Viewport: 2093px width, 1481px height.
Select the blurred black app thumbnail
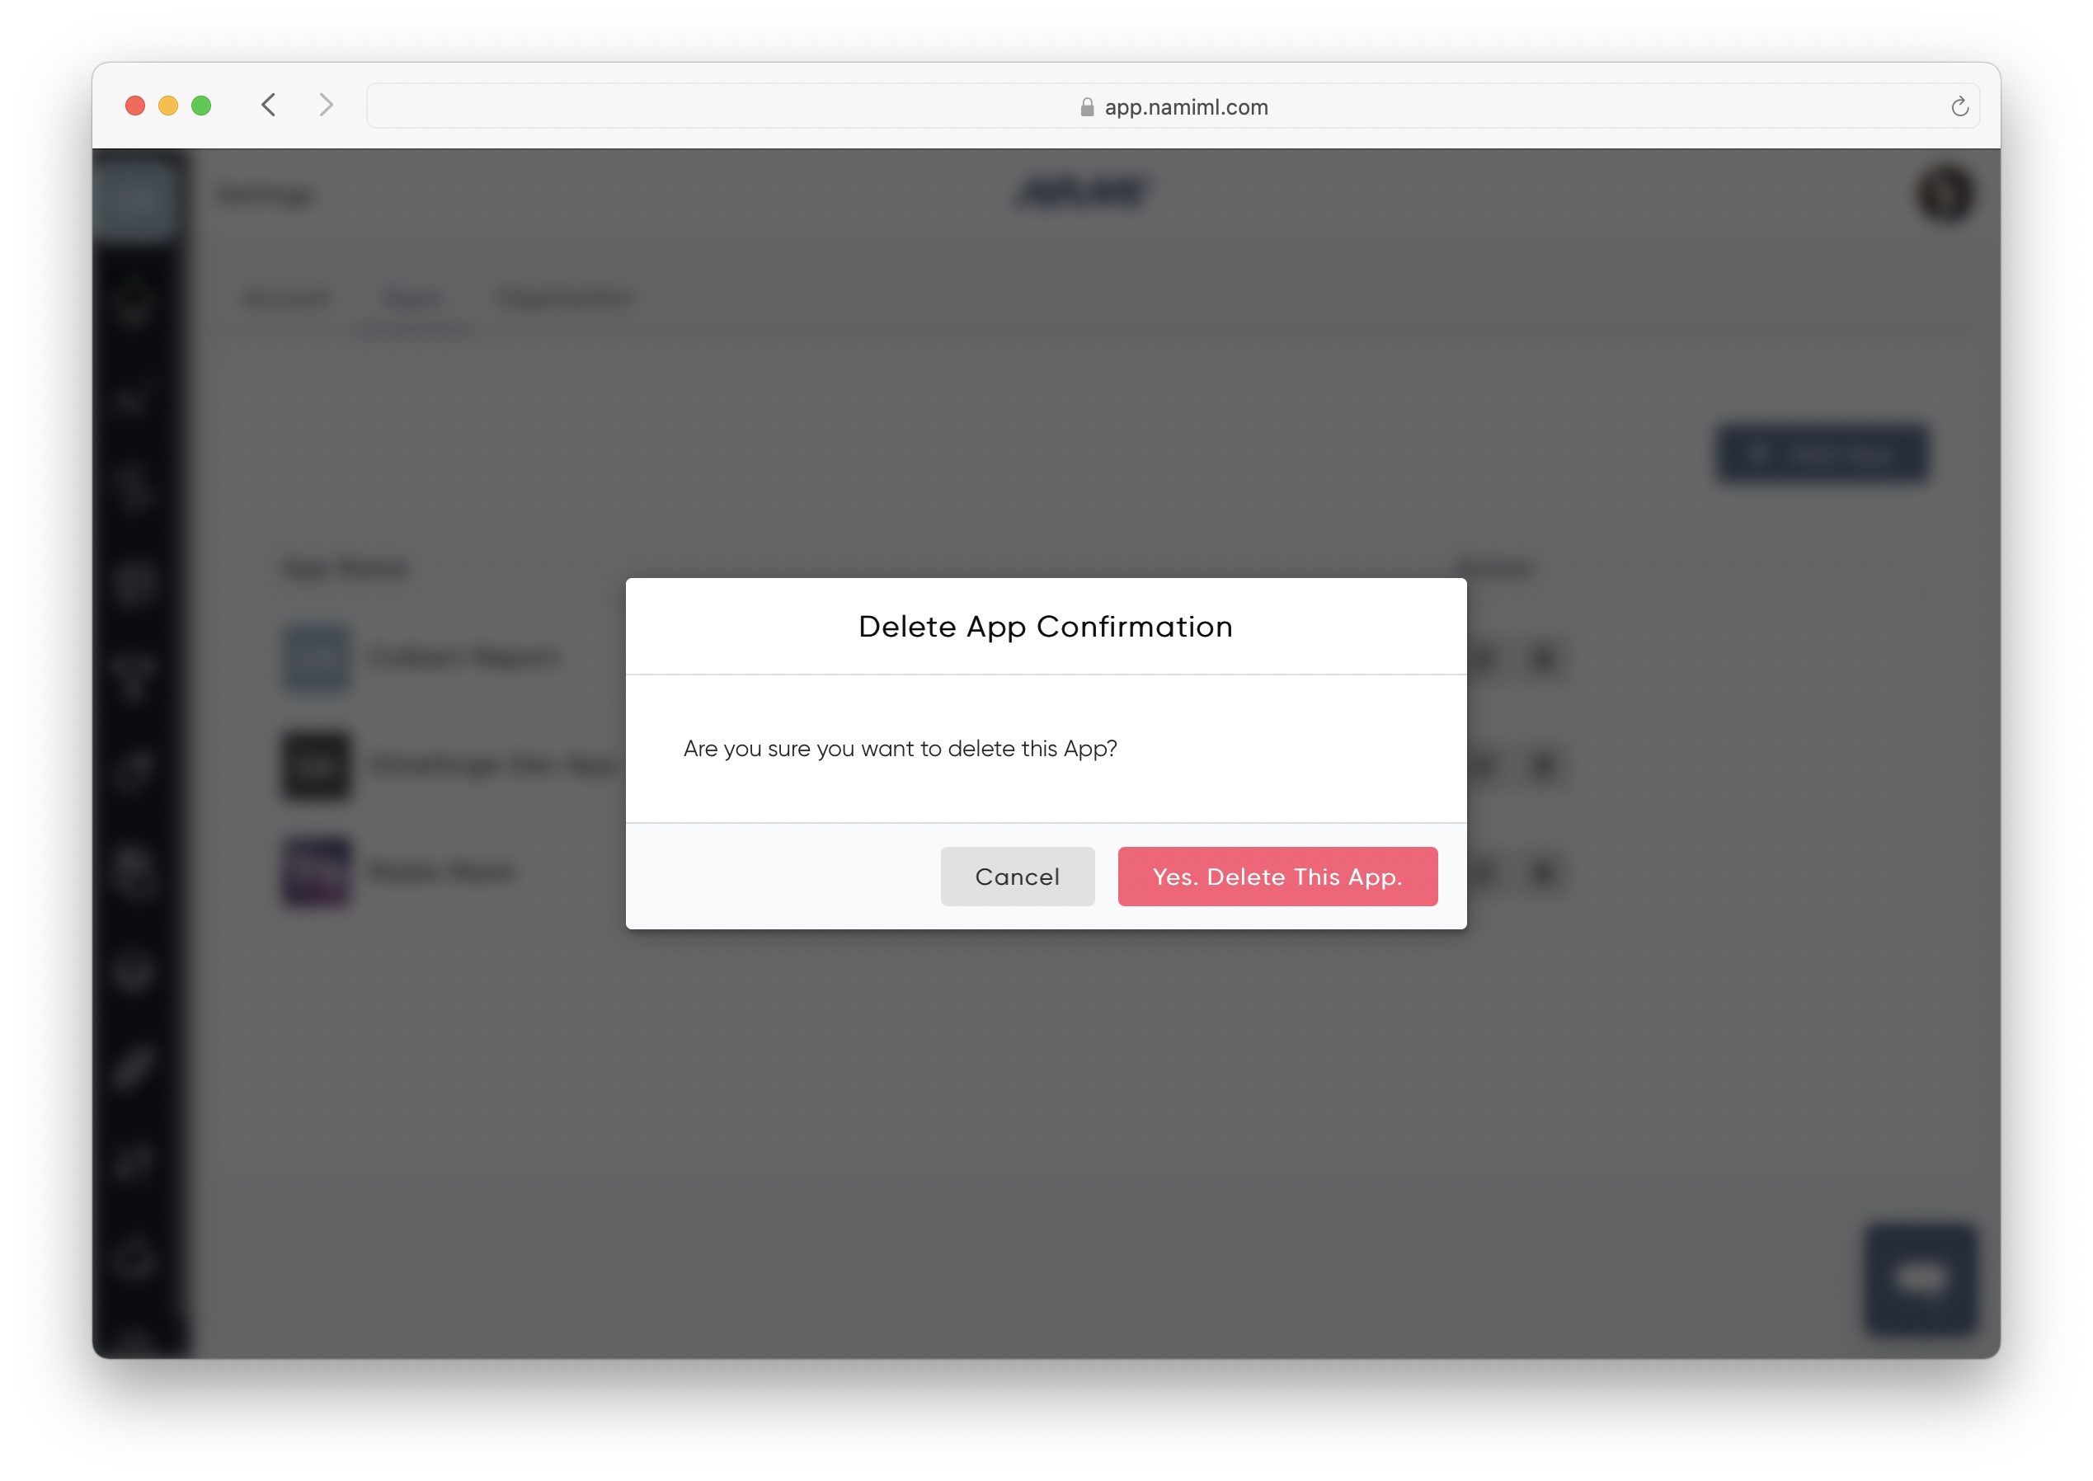point(316,765)
